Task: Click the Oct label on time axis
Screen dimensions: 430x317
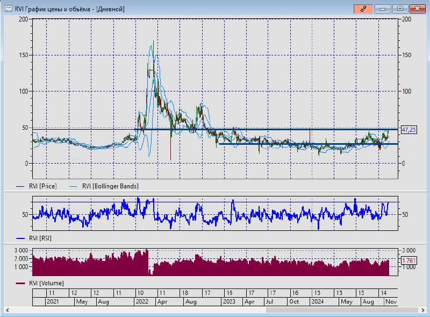Action: tap(294, 301)
